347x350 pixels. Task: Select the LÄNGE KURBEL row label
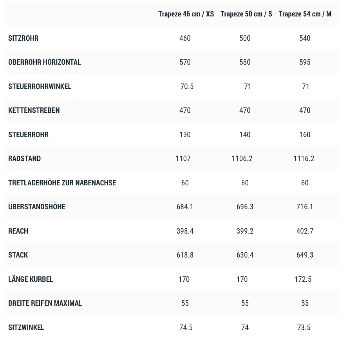pyautogui.click(x=31, y=279)
